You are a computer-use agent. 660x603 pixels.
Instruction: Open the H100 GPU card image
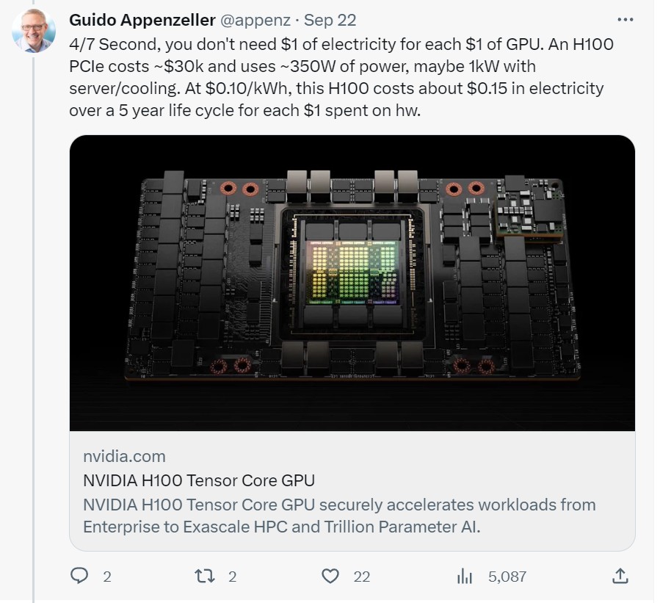(352, 283)
